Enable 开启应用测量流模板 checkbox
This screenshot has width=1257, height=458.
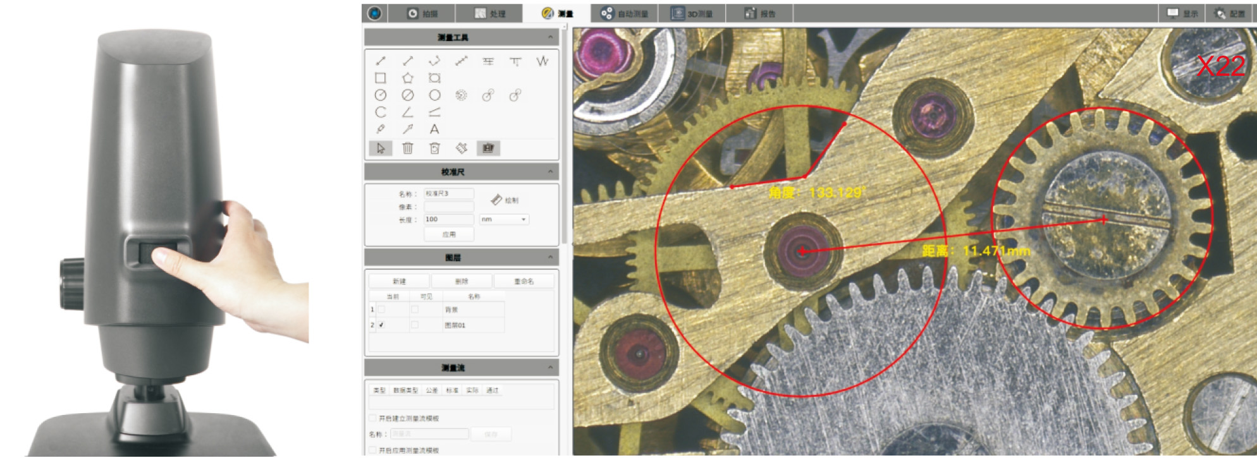pos(372,450)
